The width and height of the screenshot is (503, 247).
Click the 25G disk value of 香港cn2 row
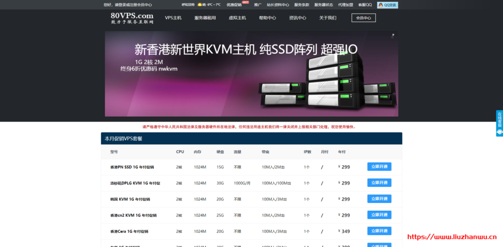point(220,215)
